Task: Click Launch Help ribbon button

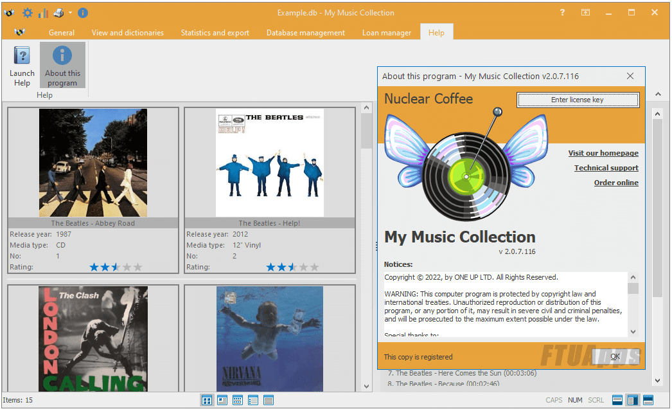Action: click(x=22, y=66)
